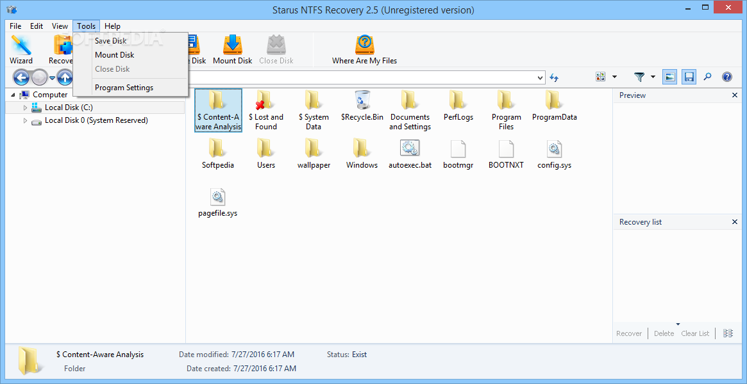This screenshot has height=384, width=747.
Task: Collapse the Computer tree node
Action: (13, 95)
